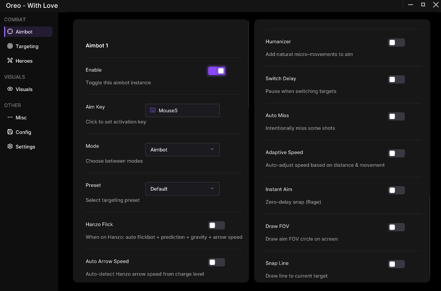The width and height of the screenshot is (441, 291).
Task: Click the Visuals eye icon
Action: click(10, 89)
